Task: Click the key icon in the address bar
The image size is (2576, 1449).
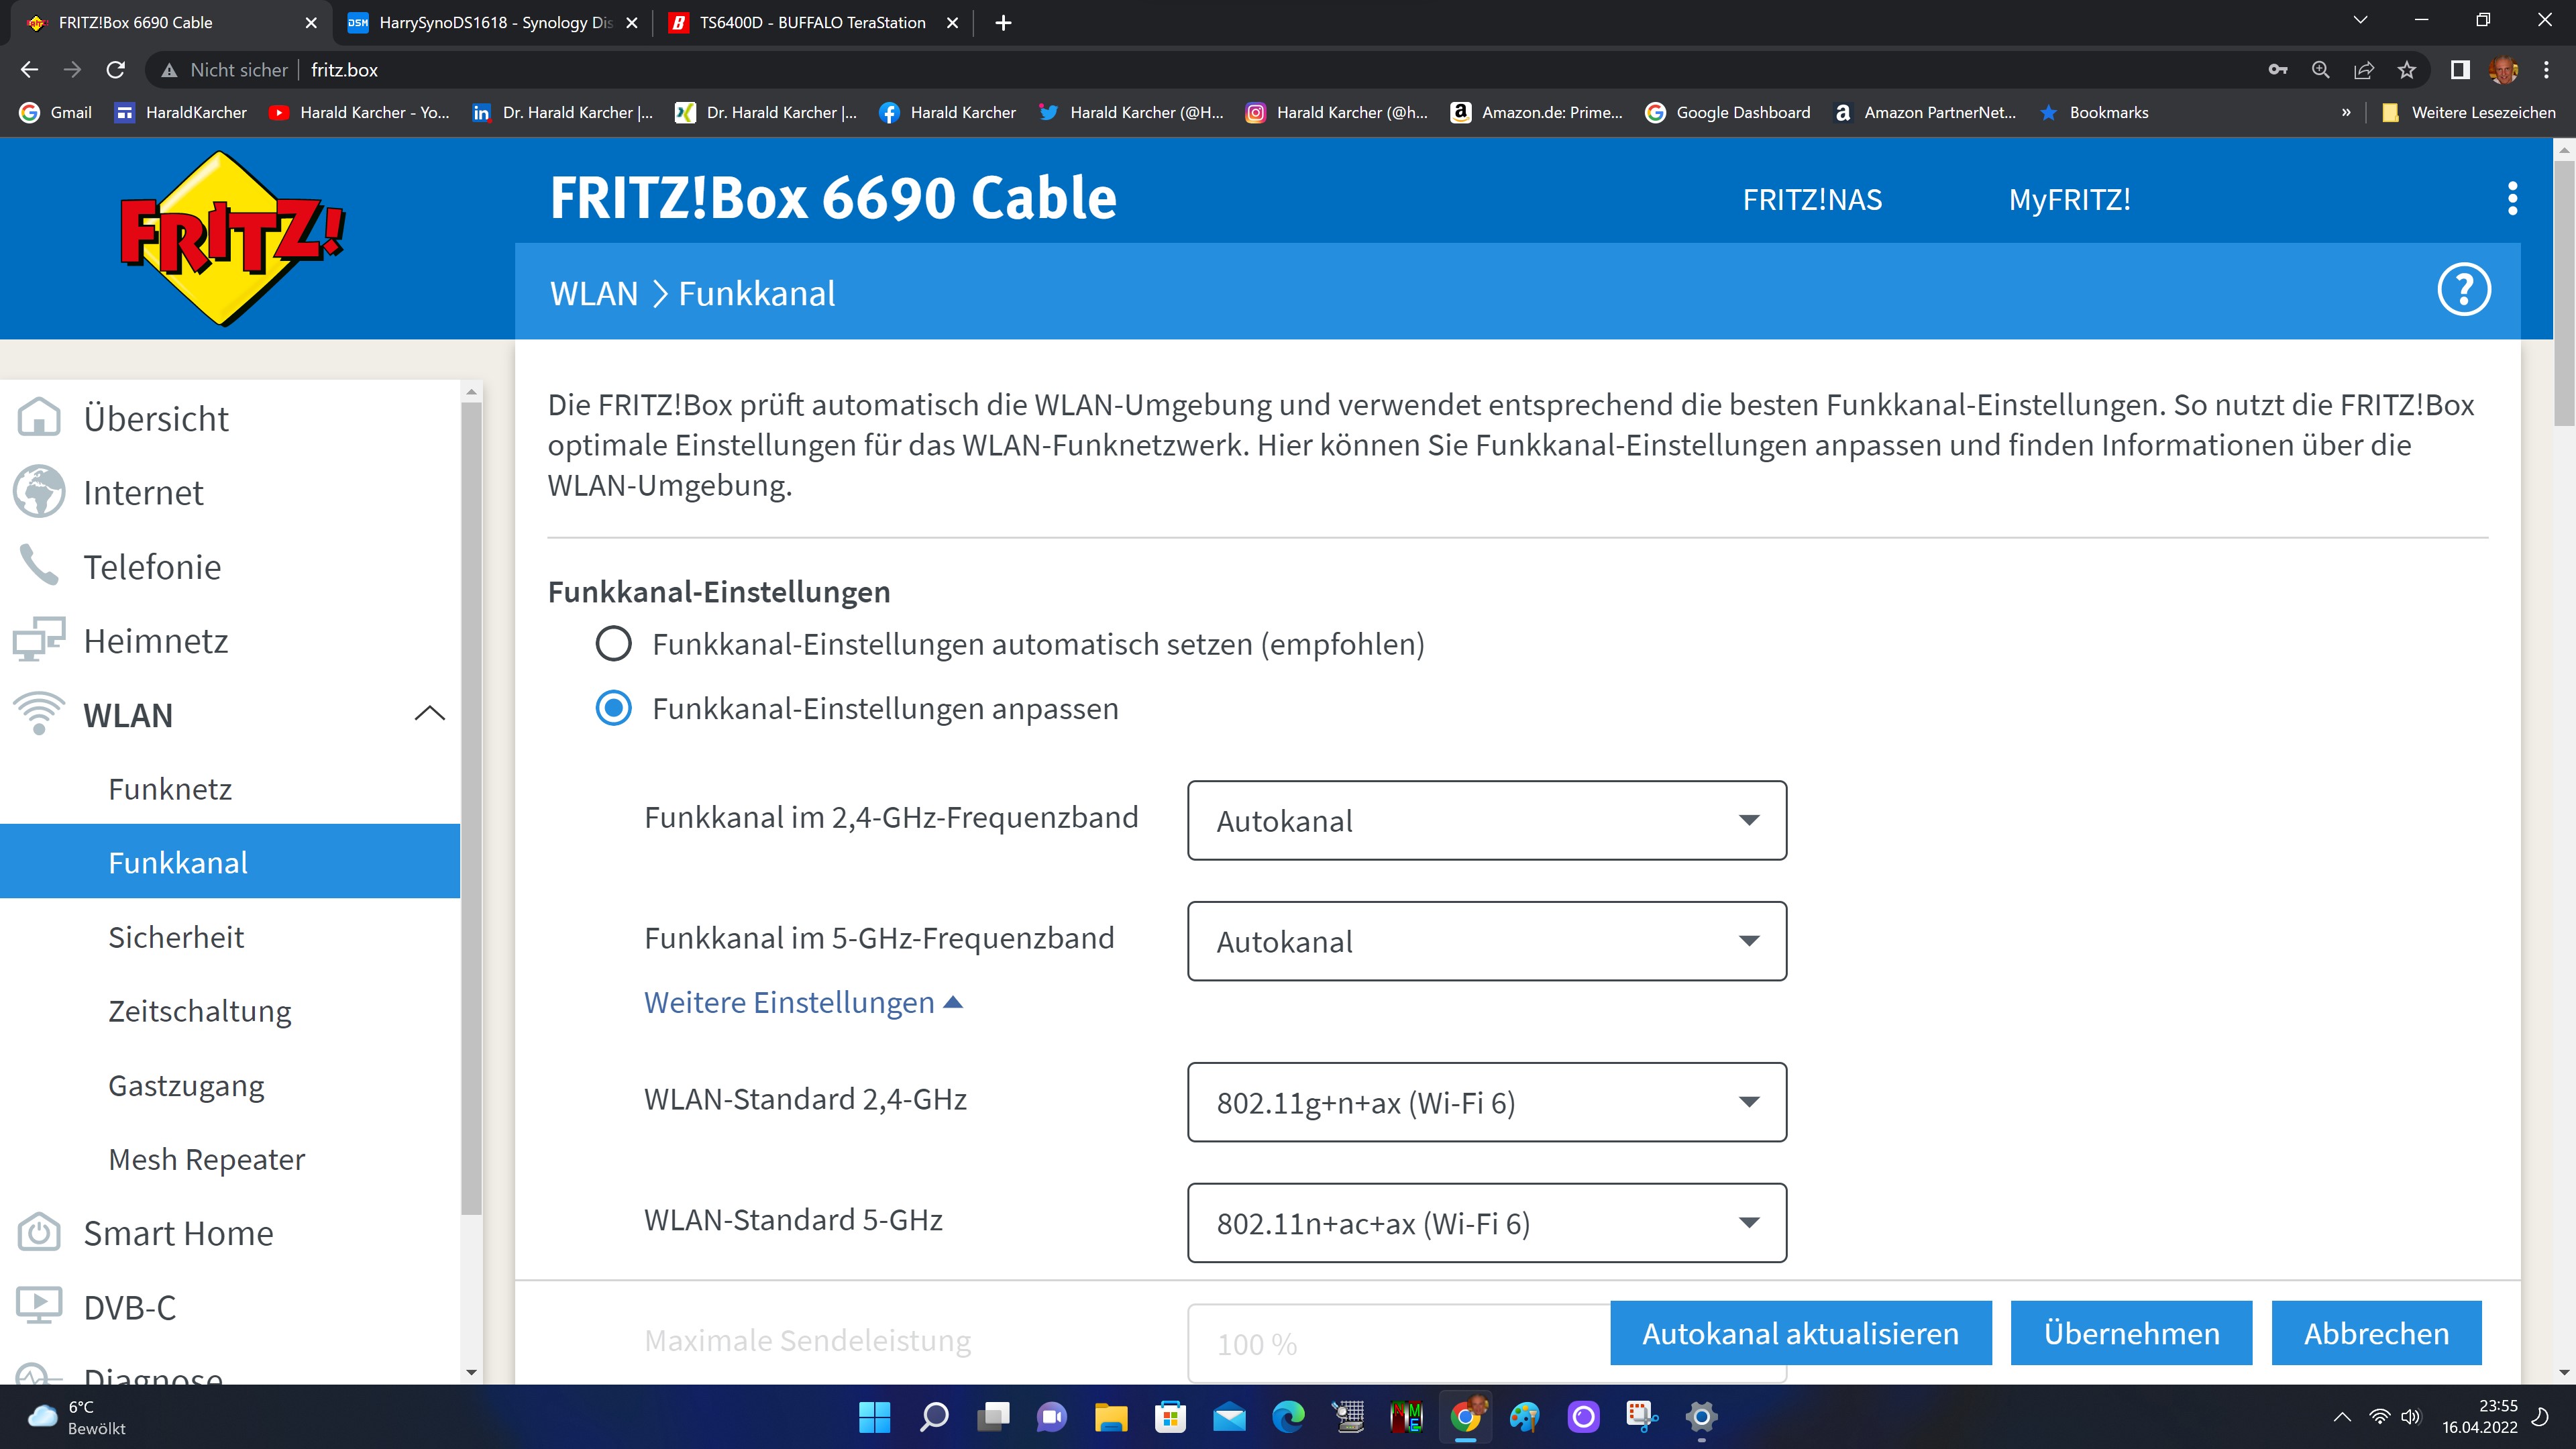Action: 2279,69
